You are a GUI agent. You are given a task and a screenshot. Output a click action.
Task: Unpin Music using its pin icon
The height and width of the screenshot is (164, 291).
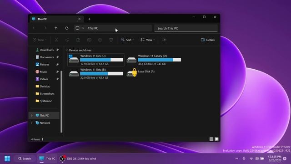58,72
